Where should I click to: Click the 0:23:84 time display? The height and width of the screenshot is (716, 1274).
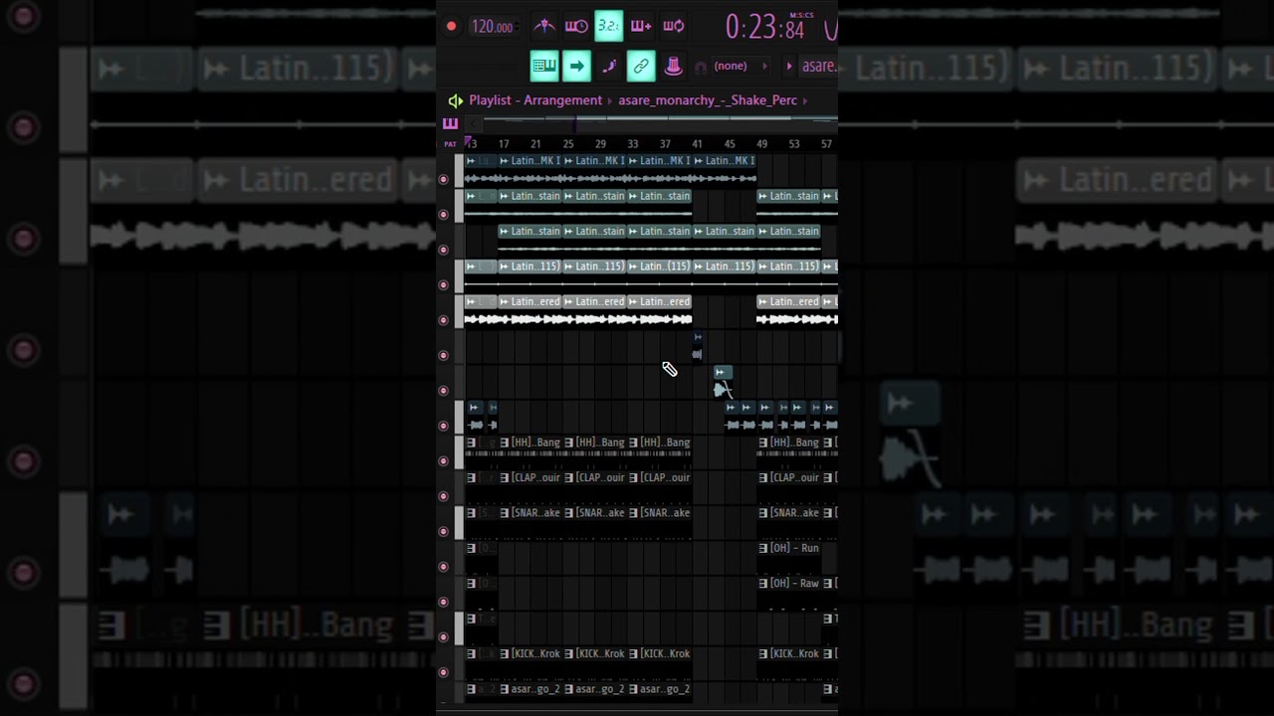(x=764, y=28)
